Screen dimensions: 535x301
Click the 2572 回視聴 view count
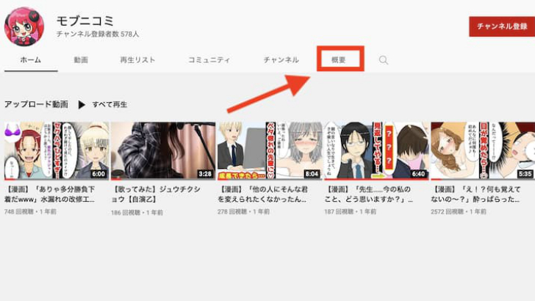(448, 211)
